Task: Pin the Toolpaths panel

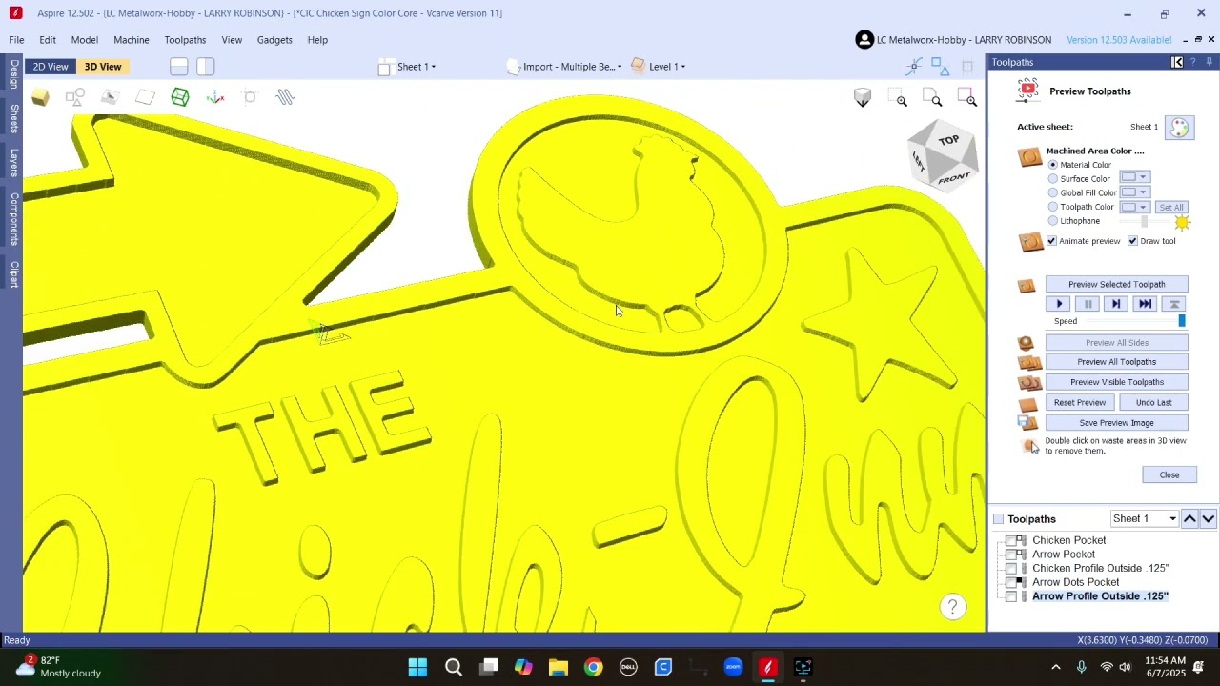Action: 1210,62
